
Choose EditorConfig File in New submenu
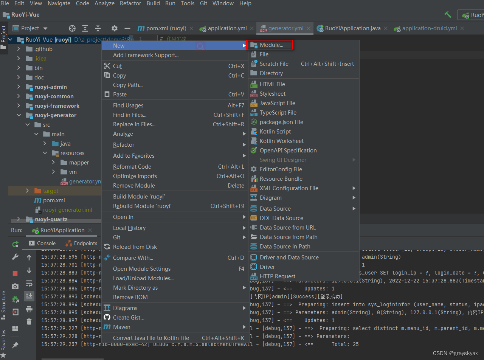click(304, 169)
